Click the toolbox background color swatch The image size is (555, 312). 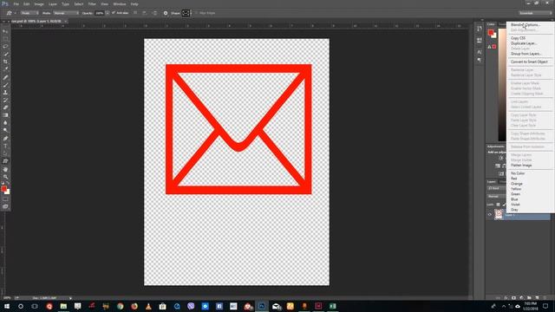pyautogui.click(x=7, y=192)
